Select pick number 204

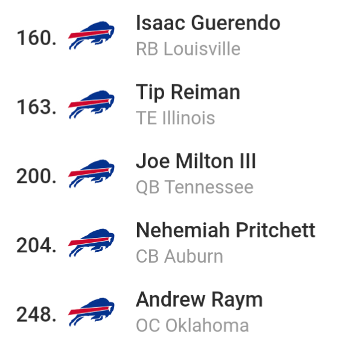[x=36, y=245]
